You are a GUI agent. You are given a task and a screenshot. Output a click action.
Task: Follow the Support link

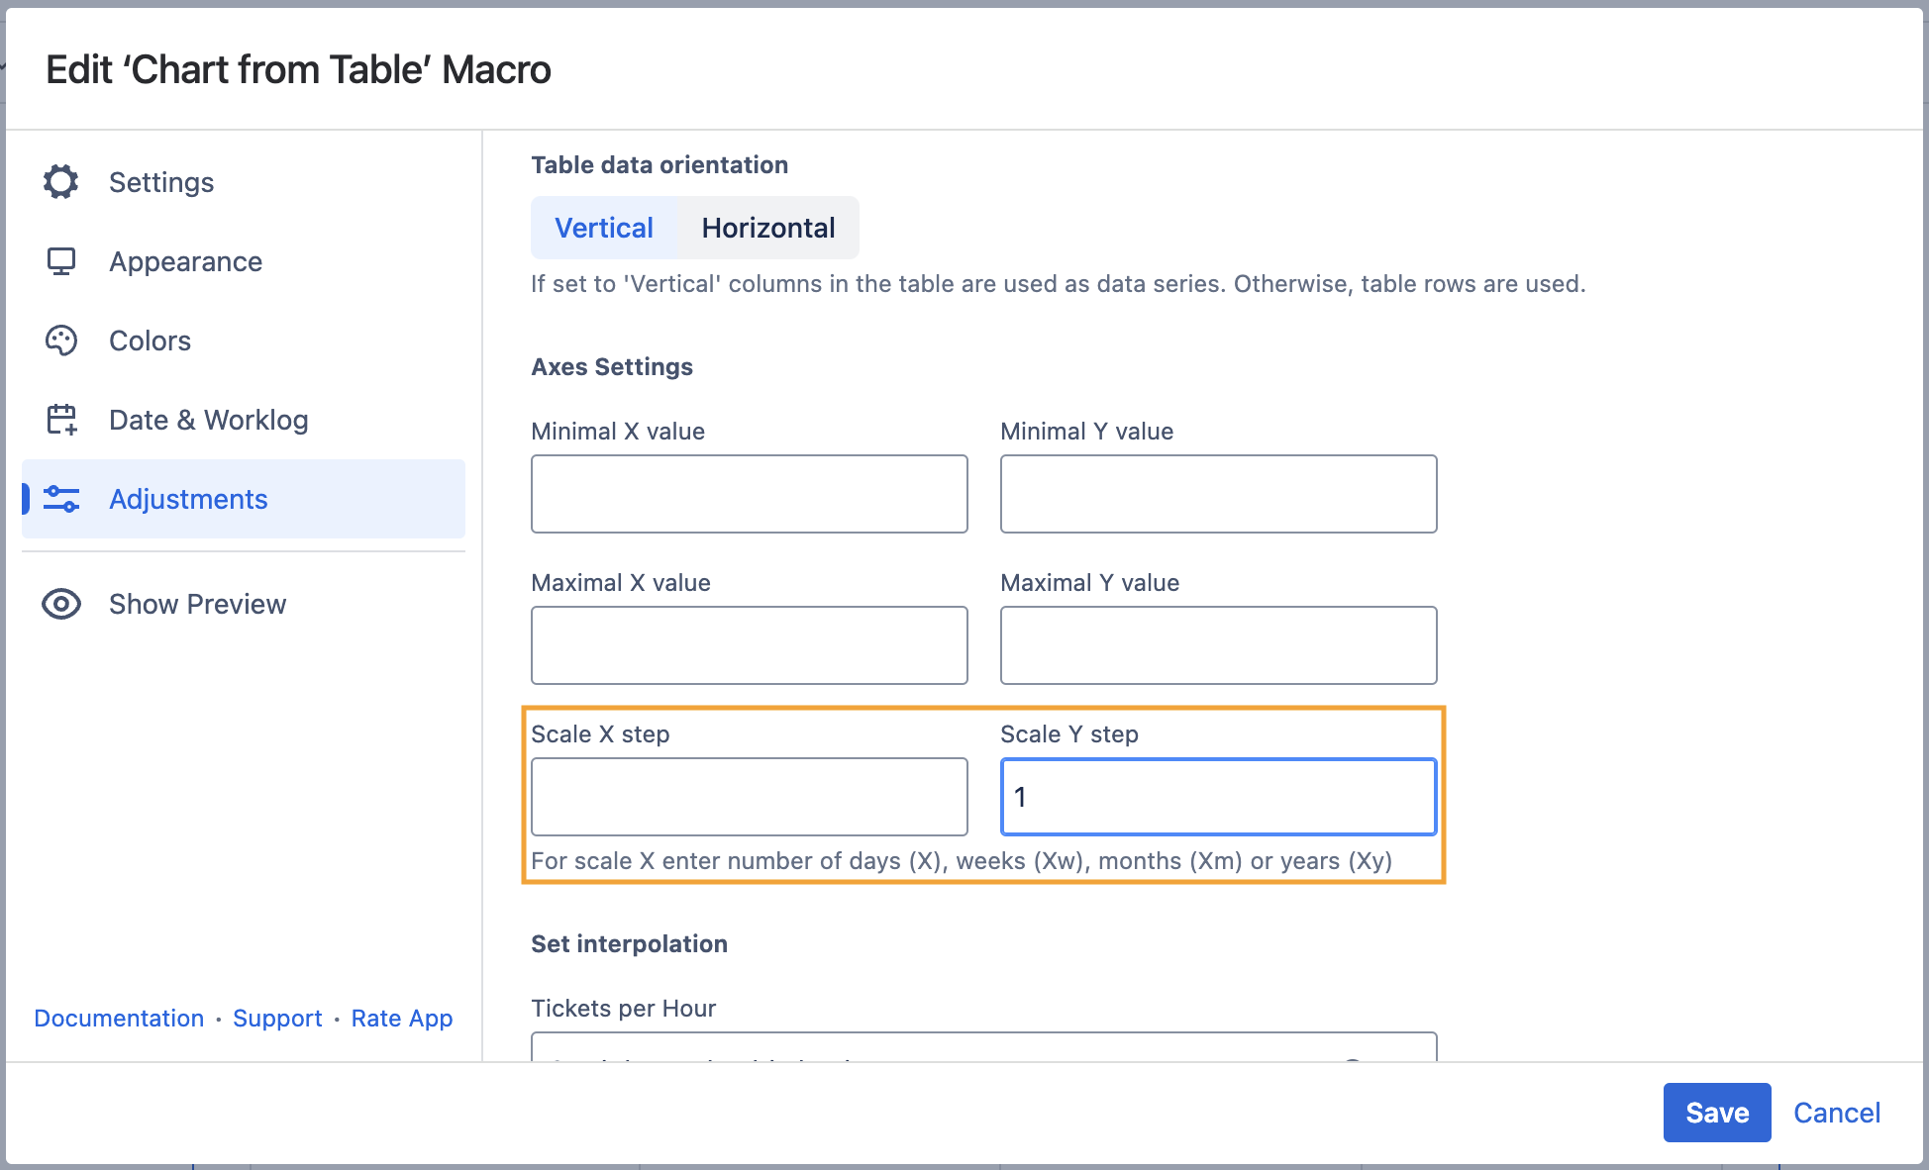[277, 1019]
